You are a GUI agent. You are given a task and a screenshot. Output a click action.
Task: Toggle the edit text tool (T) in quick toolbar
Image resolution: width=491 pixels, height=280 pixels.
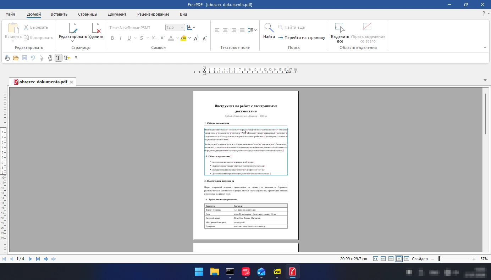[x=58, y=58]
